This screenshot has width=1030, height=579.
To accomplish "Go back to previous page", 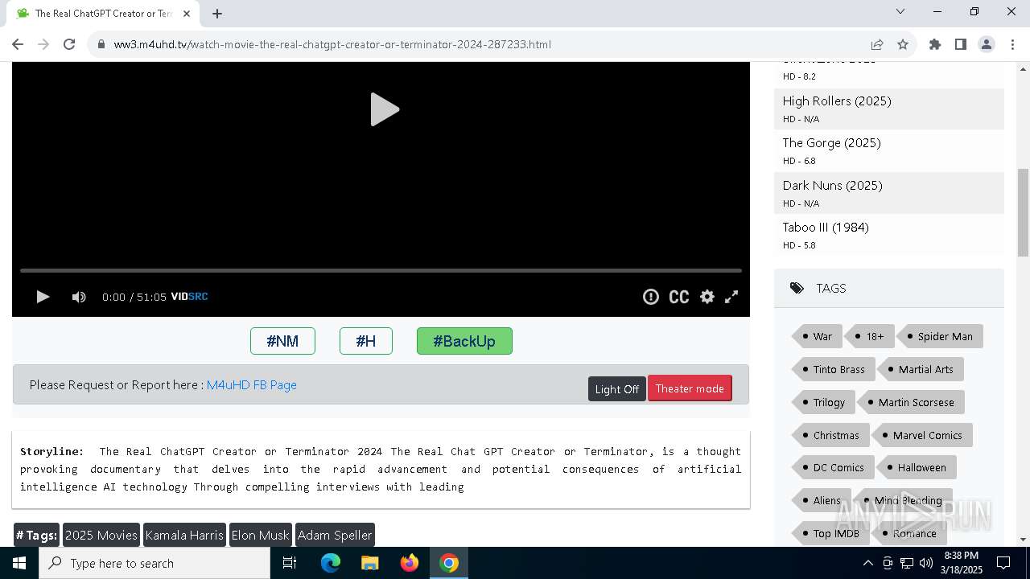I will pos(18,44).
